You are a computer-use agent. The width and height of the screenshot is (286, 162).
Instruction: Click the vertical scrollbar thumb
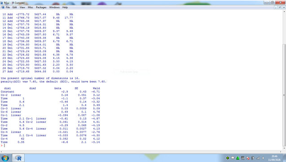click(284, 94)
